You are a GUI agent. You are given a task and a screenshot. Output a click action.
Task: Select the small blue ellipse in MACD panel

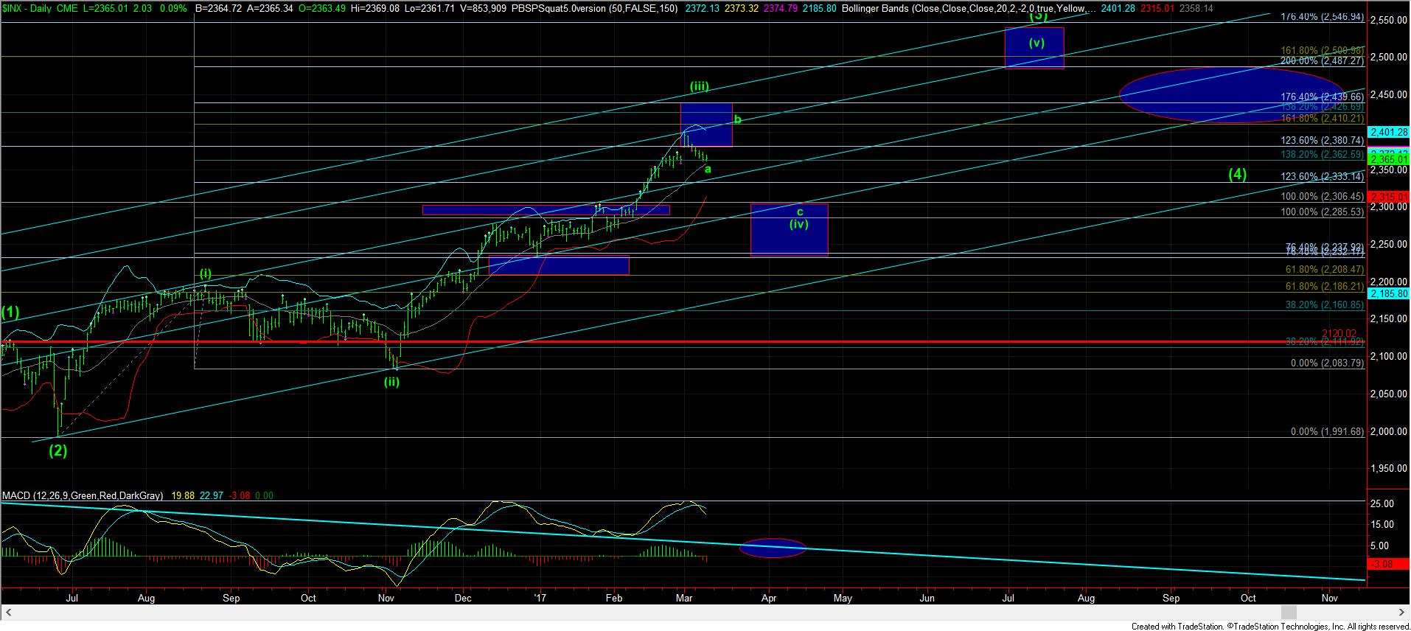click(773, 548)
